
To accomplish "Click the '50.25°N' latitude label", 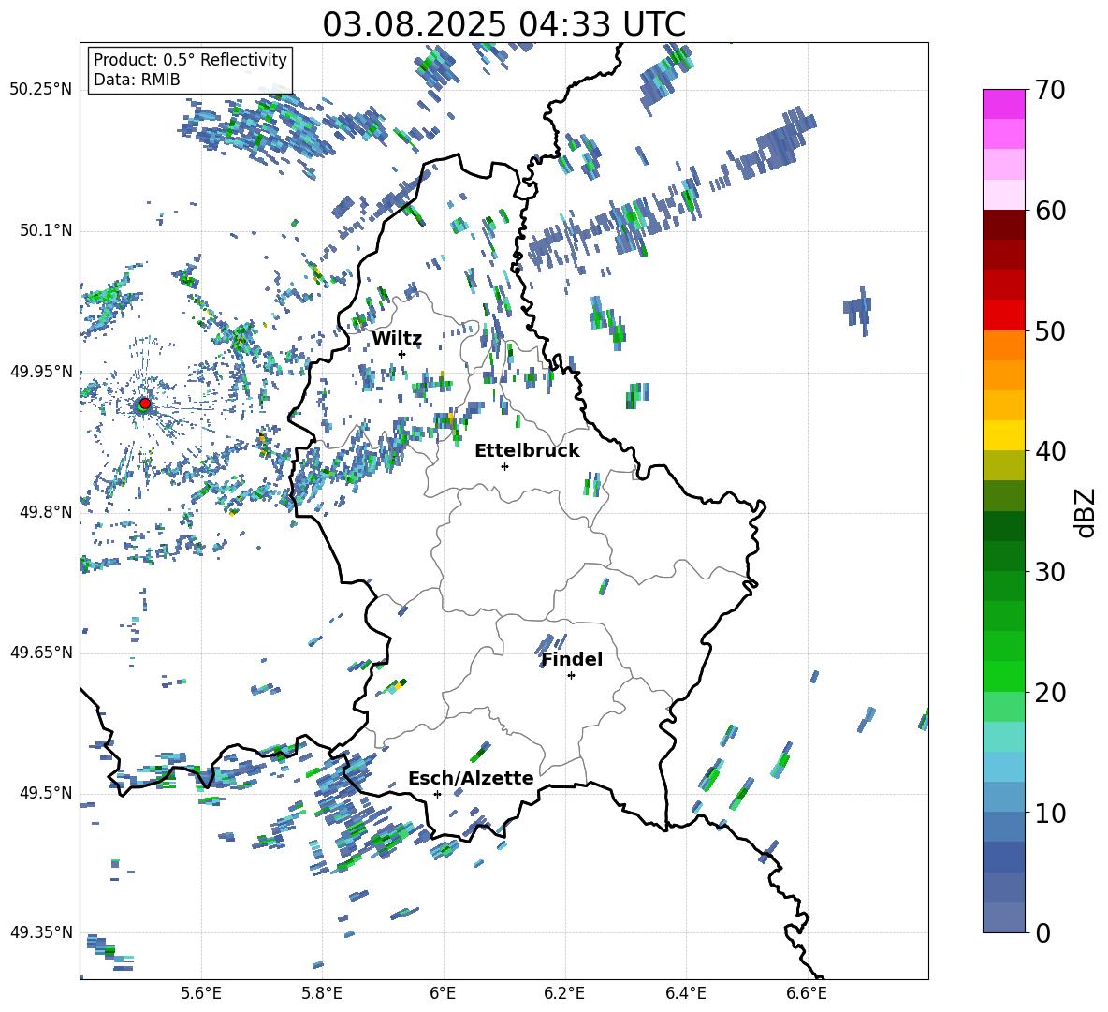I will [x=41, y=90].
